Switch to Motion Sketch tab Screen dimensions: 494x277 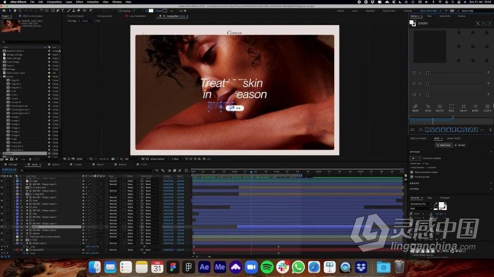click(x=454, y=138)
